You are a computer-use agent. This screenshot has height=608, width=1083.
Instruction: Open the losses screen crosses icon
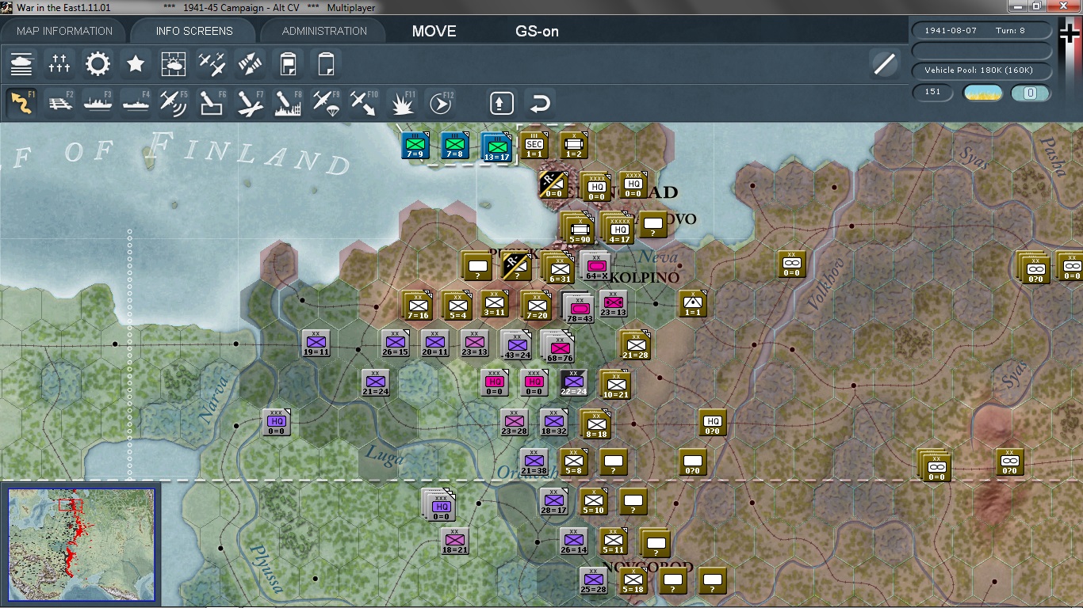(59, 63)
